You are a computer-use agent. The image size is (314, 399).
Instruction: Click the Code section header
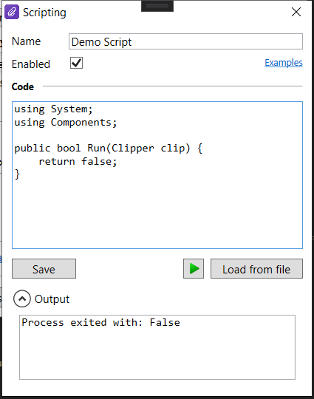coord(23,86)
